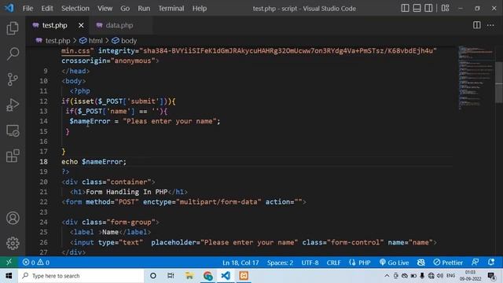The height and width of the screenshot is (283, 503).
Task: Click the Copilot-style status icon beside Go Live
Action: click(x=421, y=263)
